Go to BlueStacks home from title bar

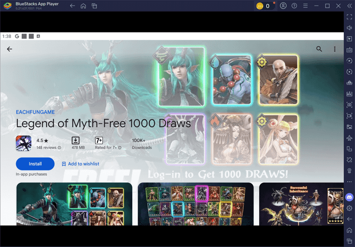point(83,6)
